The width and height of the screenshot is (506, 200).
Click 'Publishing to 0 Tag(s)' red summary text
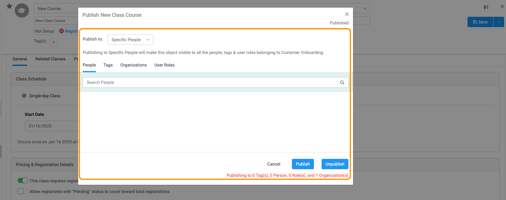(x=287, y=175)
